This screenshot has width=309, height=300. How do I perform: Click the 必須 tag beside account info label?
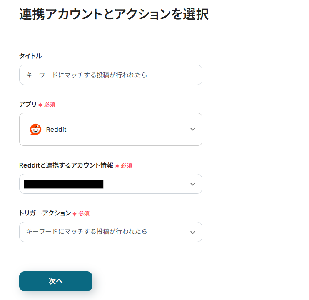click(127, 165)
